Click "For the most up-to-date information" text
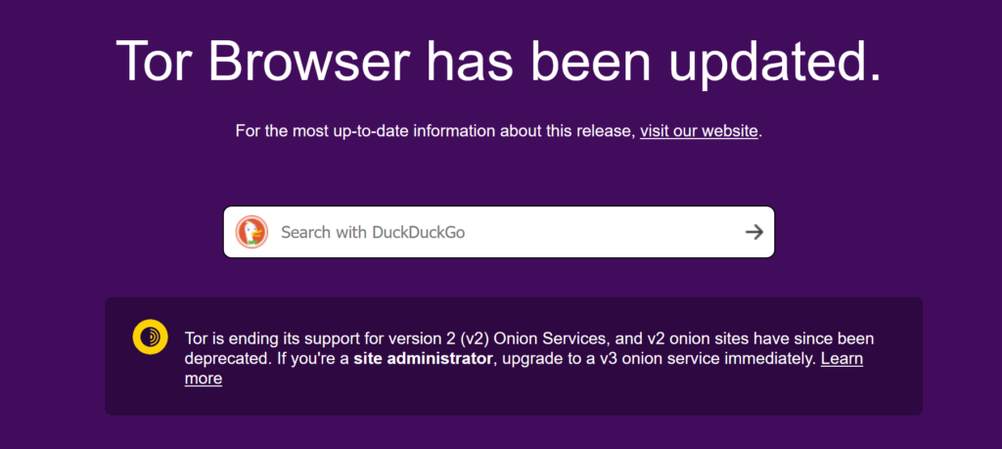 click(x=366, y=132)
